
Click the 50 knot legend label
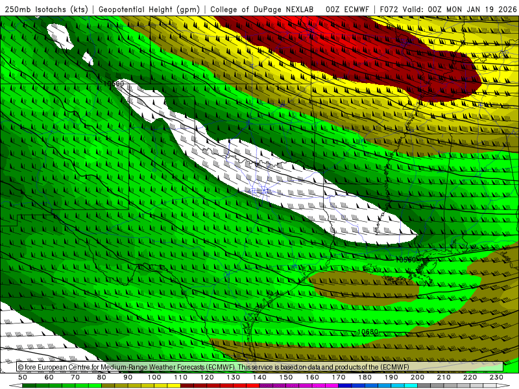(23, 377)
